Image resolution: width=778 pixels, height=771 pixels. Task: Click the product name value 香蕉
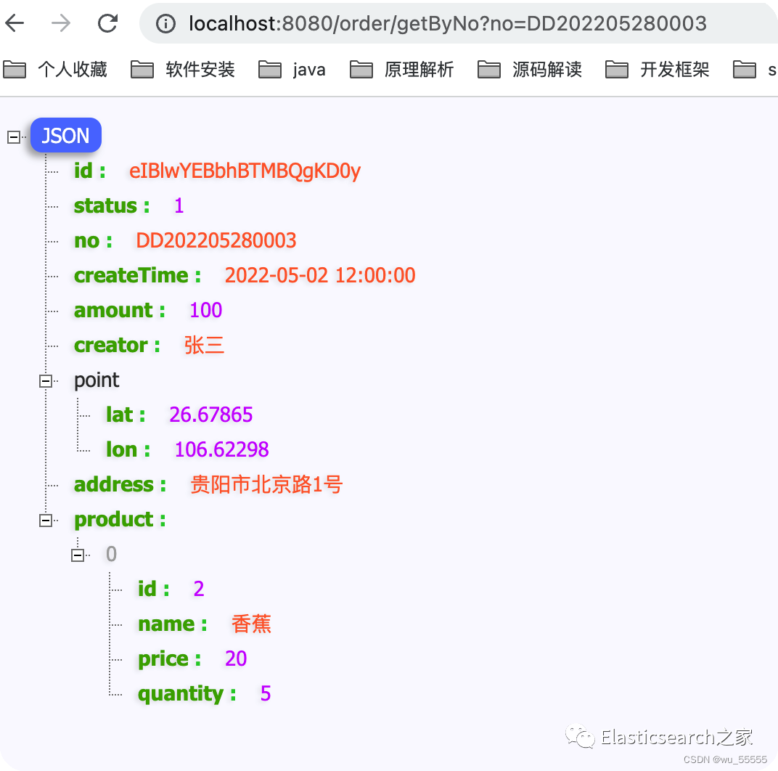click(251, 624)
